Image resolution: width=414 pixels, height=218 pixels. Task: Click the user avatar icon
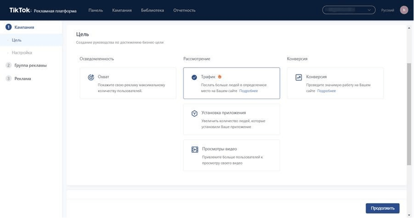point(404,10)
